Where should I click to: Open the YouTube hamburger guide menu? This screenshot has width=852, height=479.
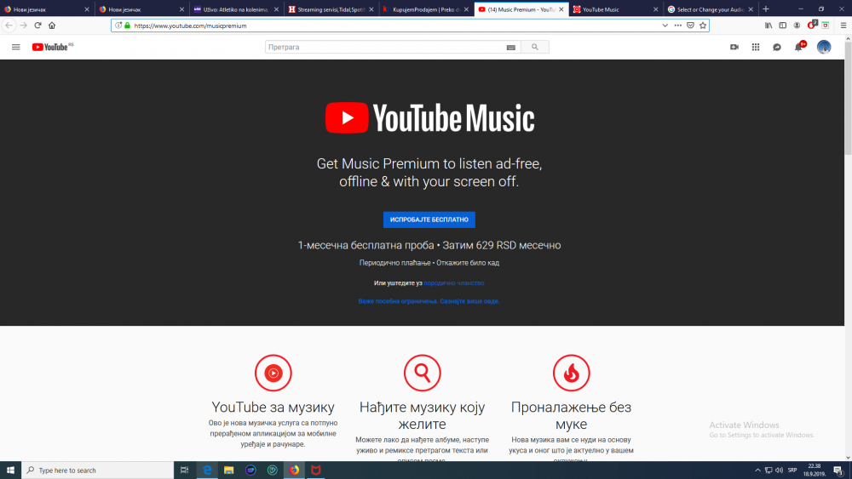coord(15,47)
